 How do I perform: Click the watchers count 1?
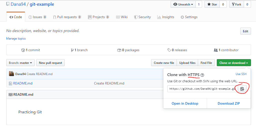coord(199,4)
